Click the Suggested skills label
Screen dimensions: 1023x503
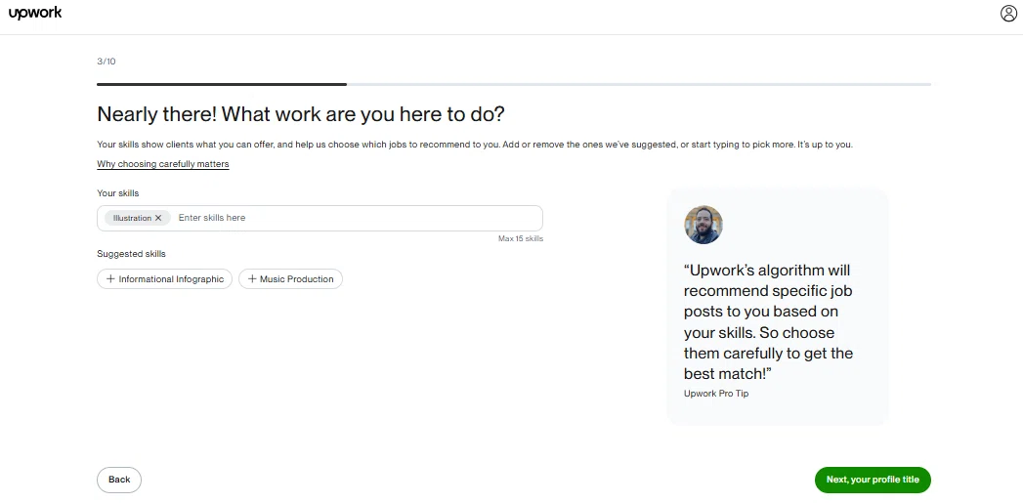tap(131, 254)
